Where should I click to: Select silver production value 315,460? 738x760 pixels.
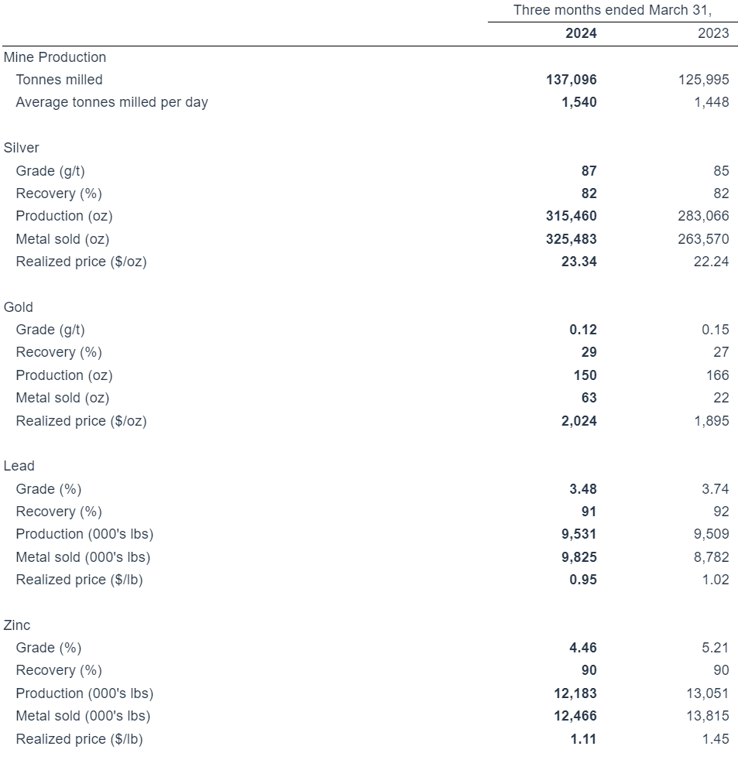coord(572,216)
